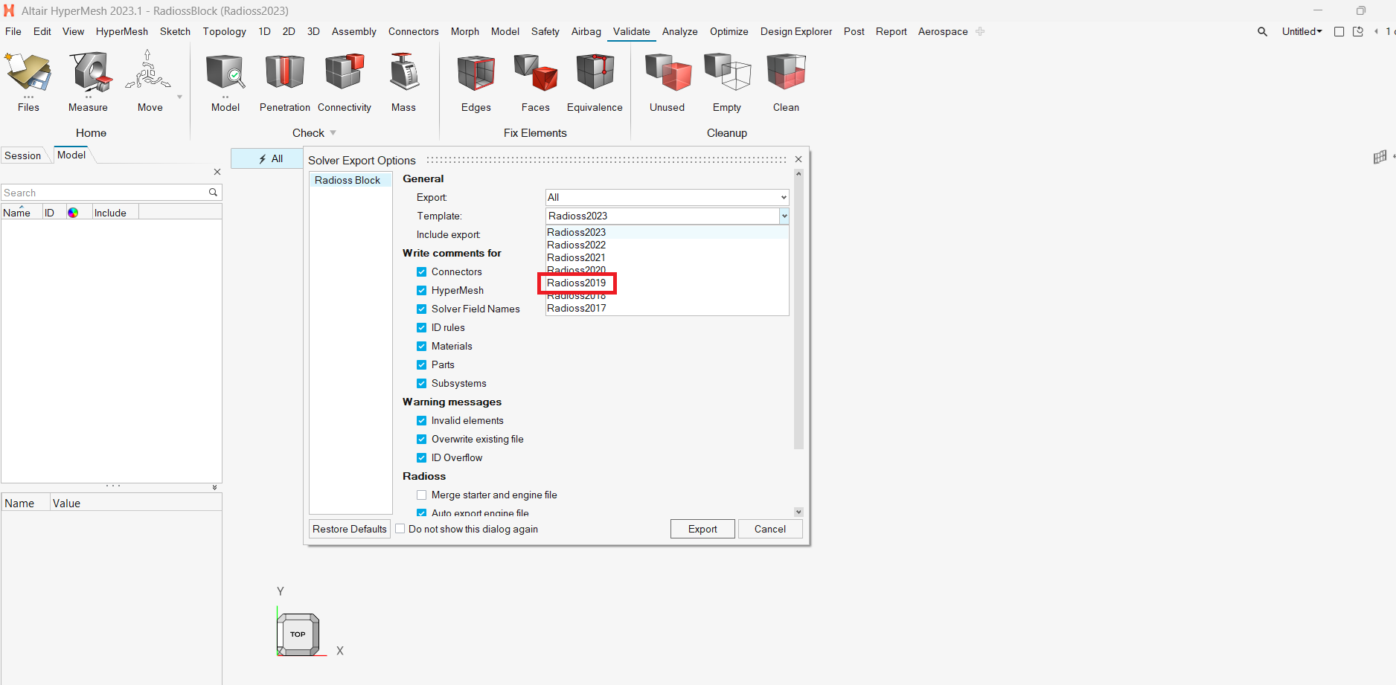Image resolution: width=1396 pixels, height=685 pixels.
Task: Click the TOP view cube
Action: [x=298, y=634]
